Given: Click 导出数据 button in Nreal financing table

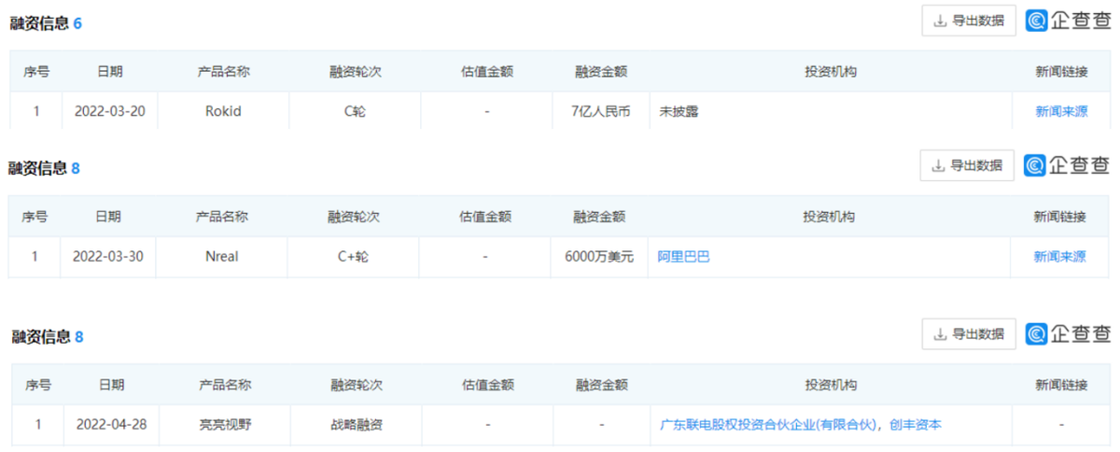Looking at the screenshot, I should [967, 165].
